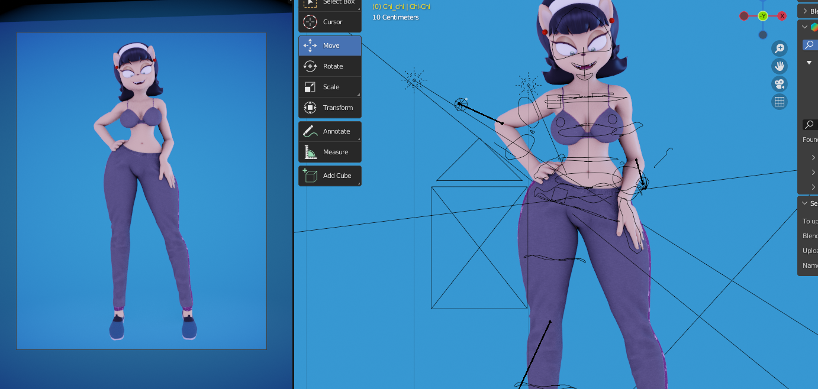Expand the collapsed 'Ble...' panel chevron

click(805, 11)
